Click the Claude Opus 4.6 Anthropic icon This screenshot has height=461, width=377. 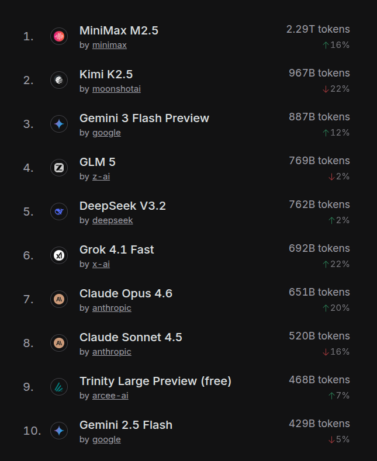59,299
